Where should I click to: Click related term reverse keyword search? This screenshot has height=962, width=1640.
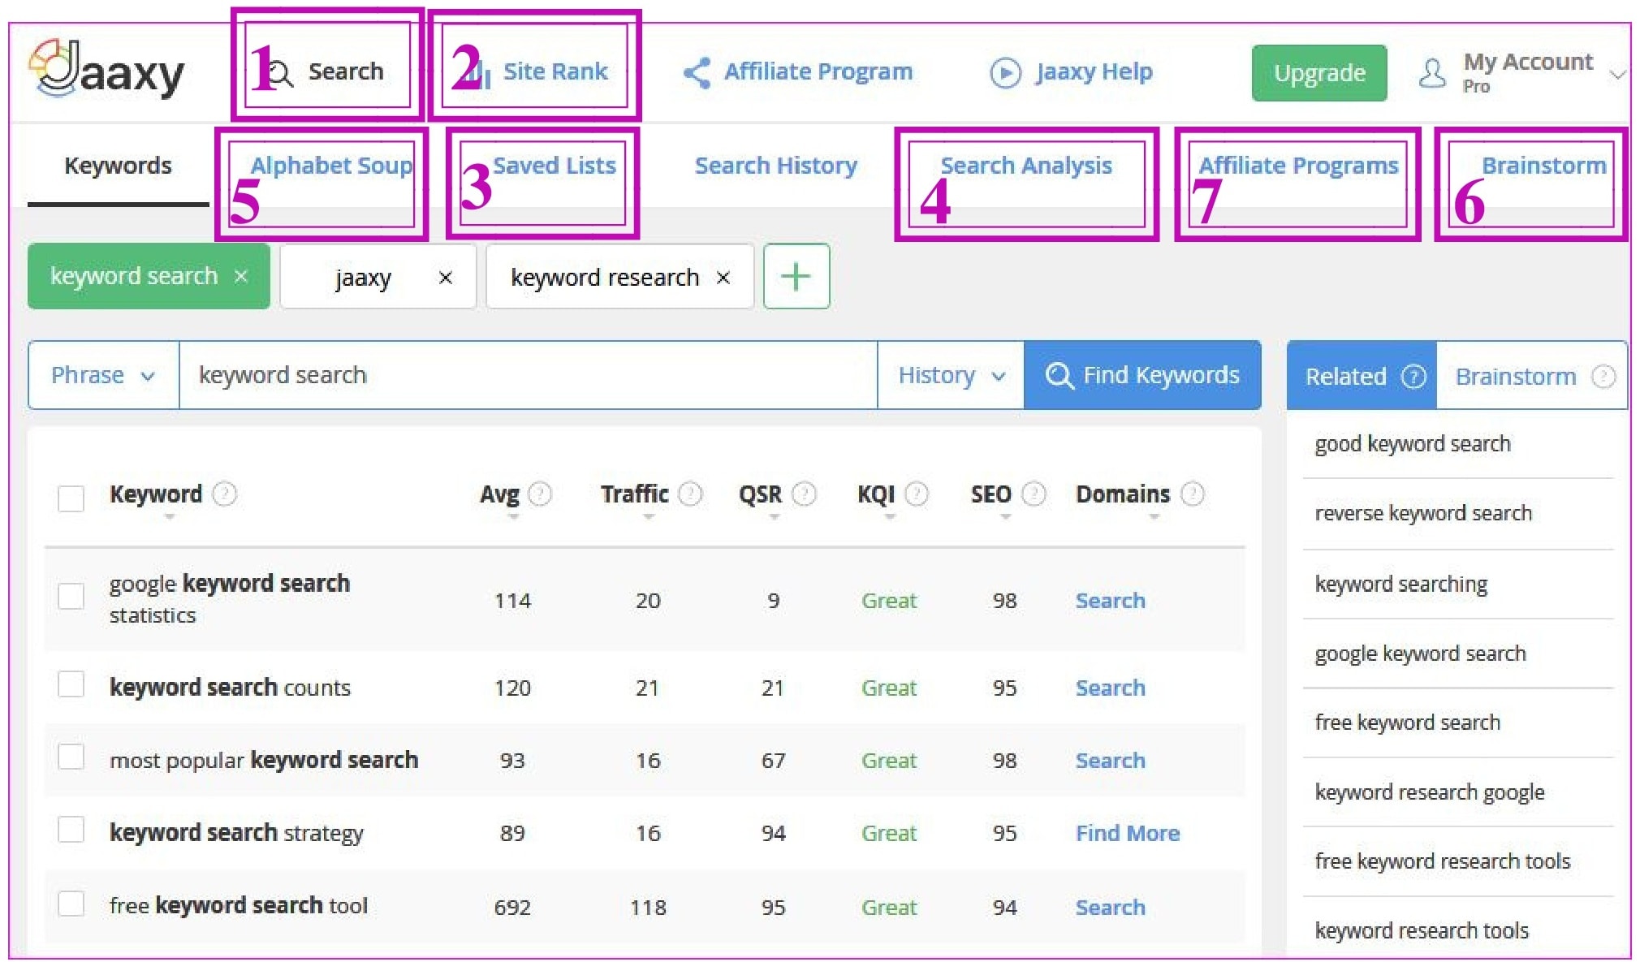tap(1423, 513)
